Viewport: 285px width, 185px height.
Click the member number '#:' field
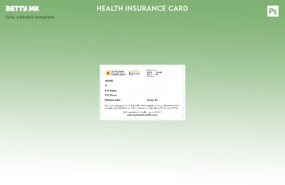point(106,86)
